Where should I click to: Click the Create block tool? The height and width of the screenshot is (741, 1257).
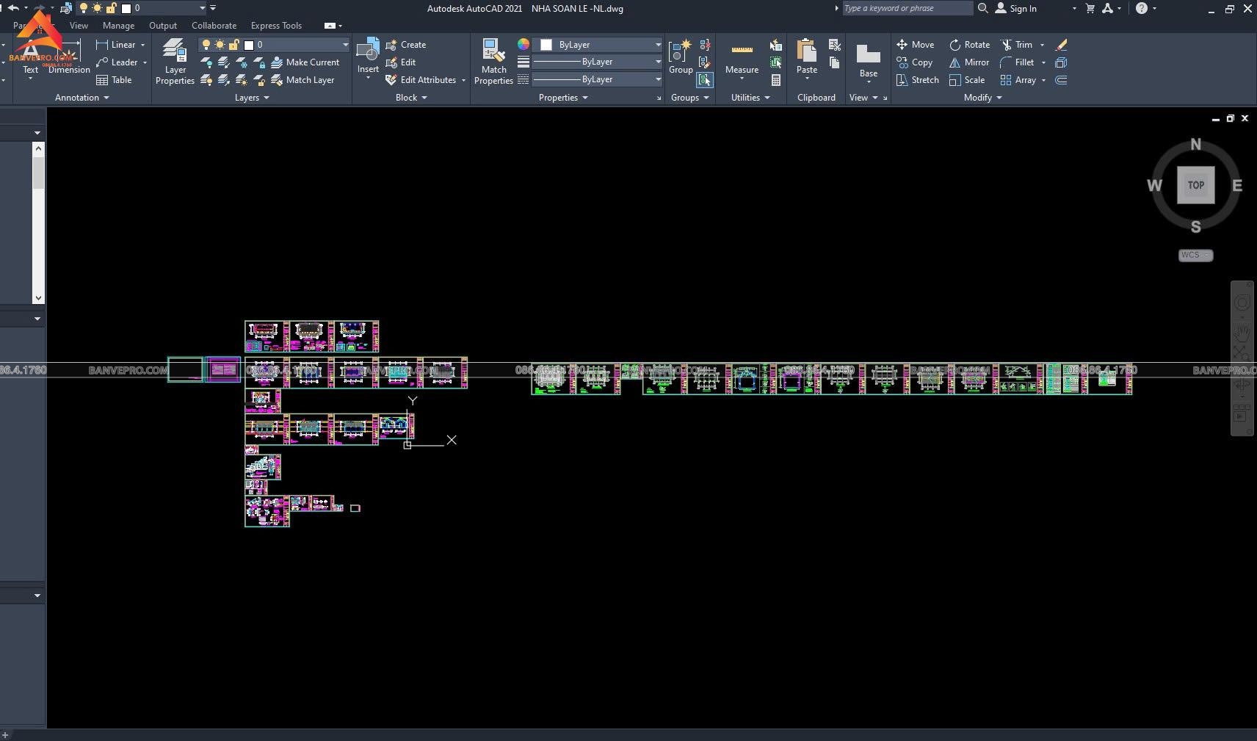pyautogui.click(x=405, y=45)
